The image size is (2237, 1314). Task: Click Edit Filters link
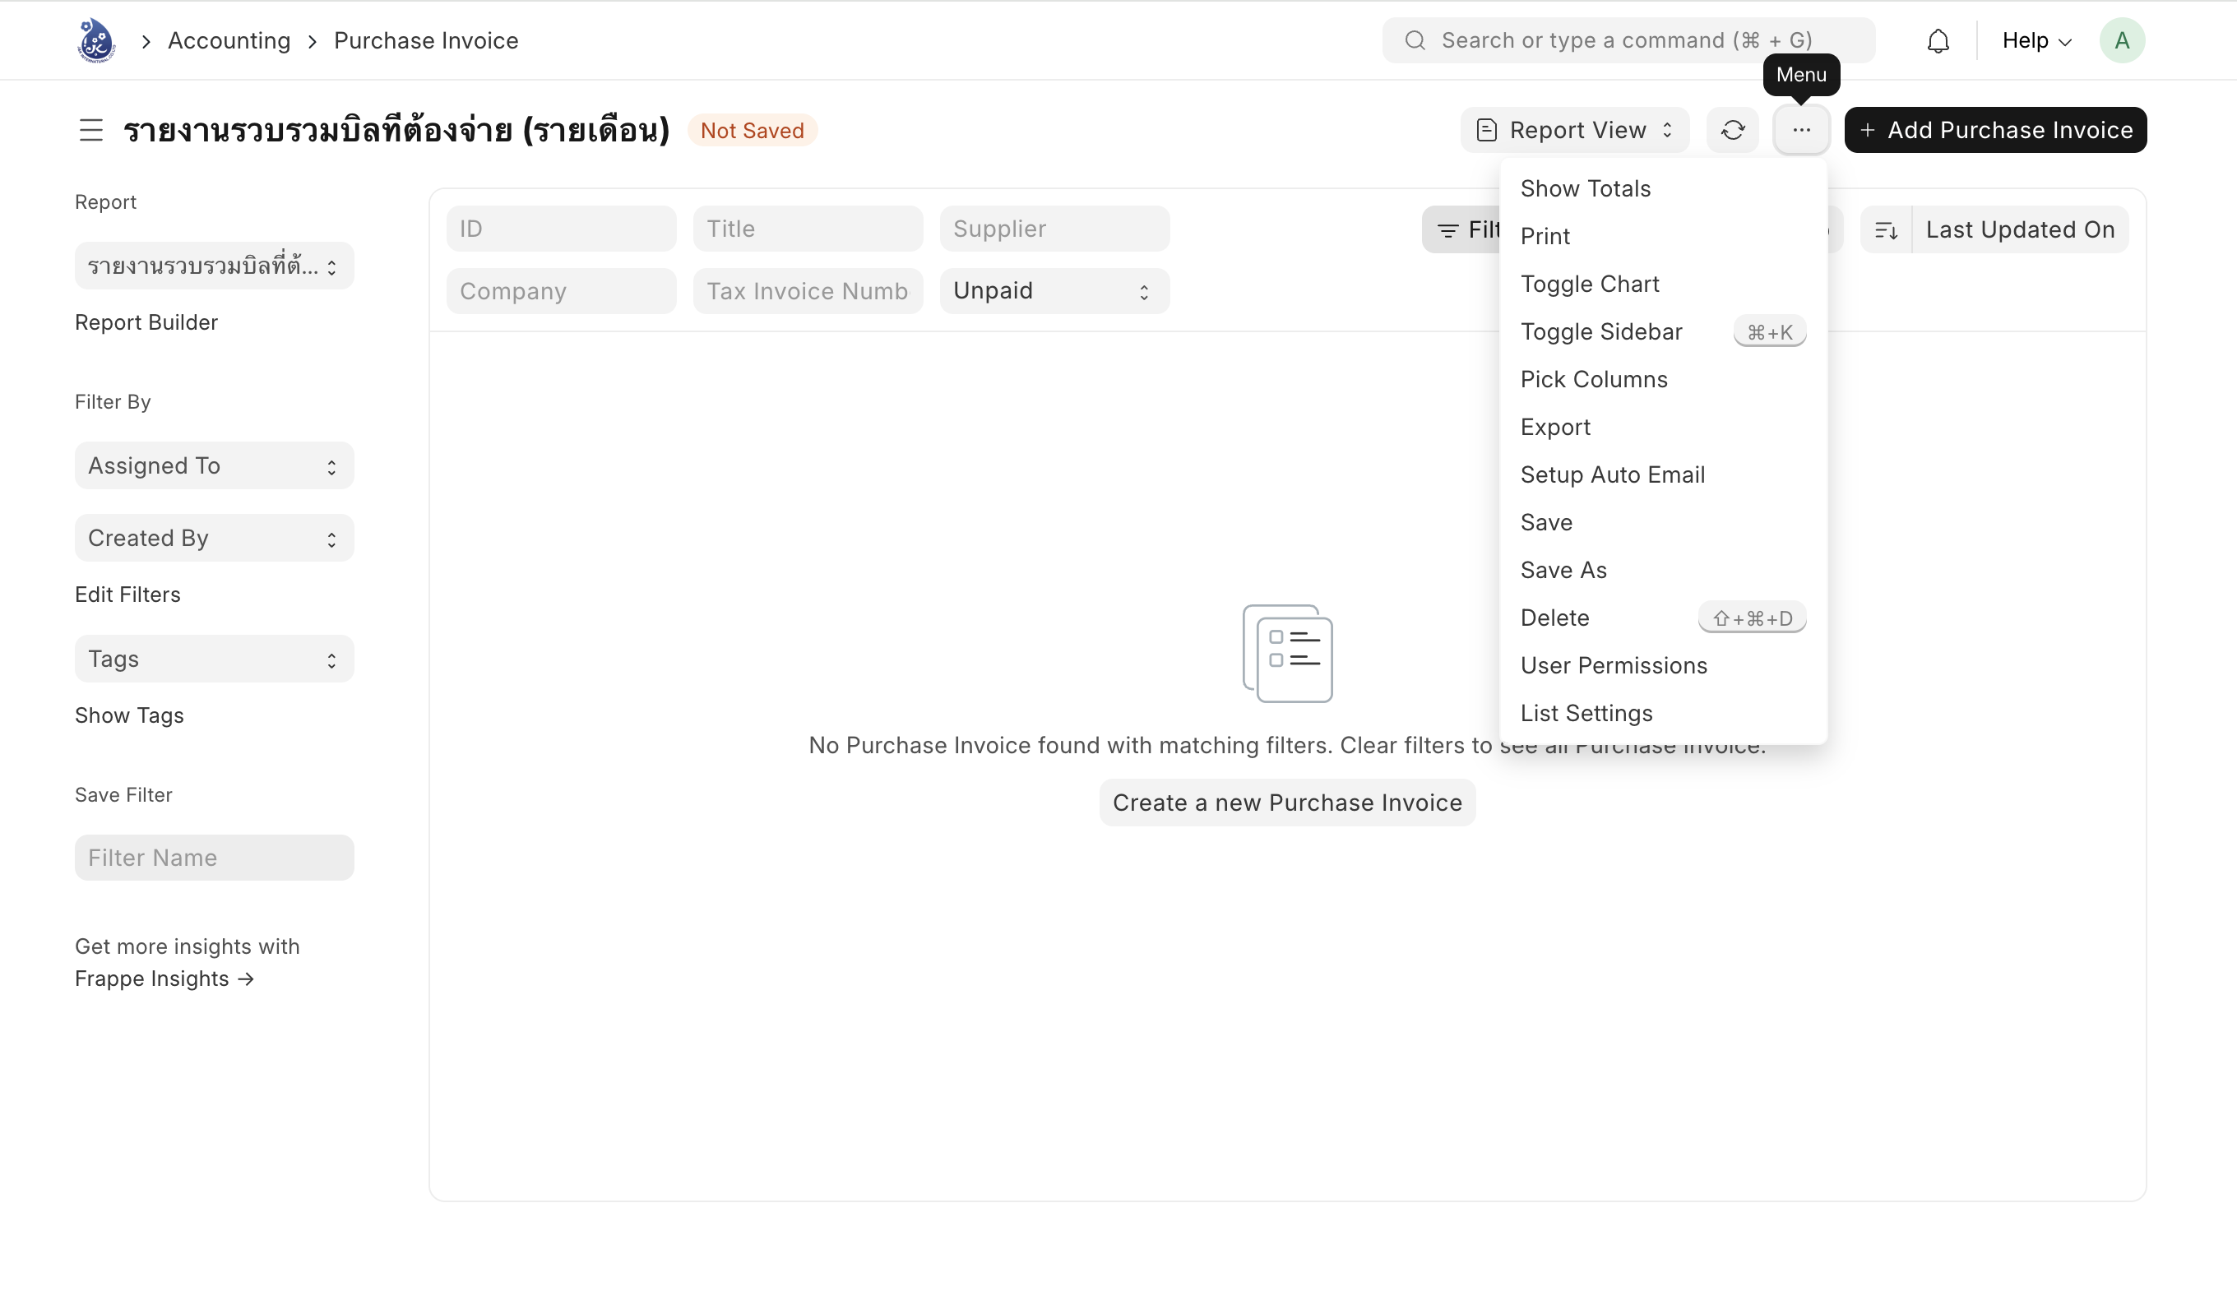point(127,595)
